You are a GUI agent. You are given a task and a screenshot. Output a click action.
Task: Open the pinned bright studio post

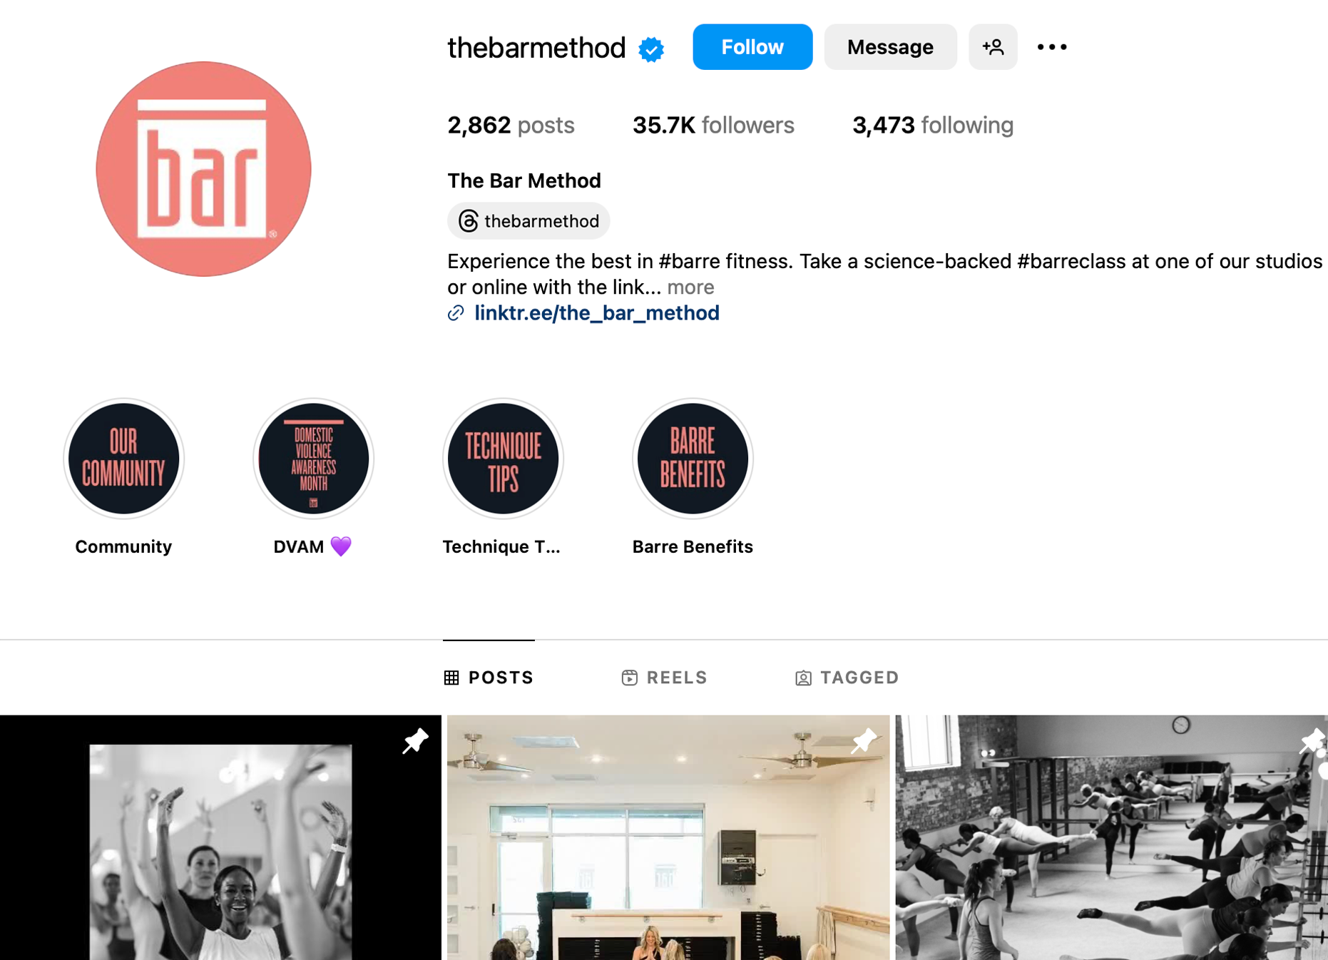668,837
